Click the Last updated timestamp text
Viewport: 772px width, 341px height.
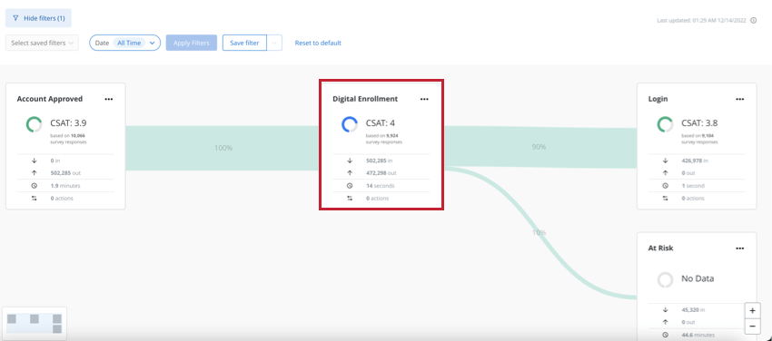[x=701, y=21]
